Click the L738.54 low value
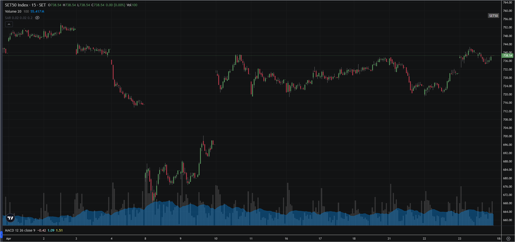 point(84,5)
